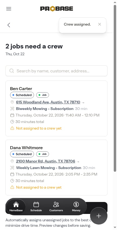117x230 pixels.
Task: Click clock icon in Dana Whitmore card
Action: (x=12, y=181)
